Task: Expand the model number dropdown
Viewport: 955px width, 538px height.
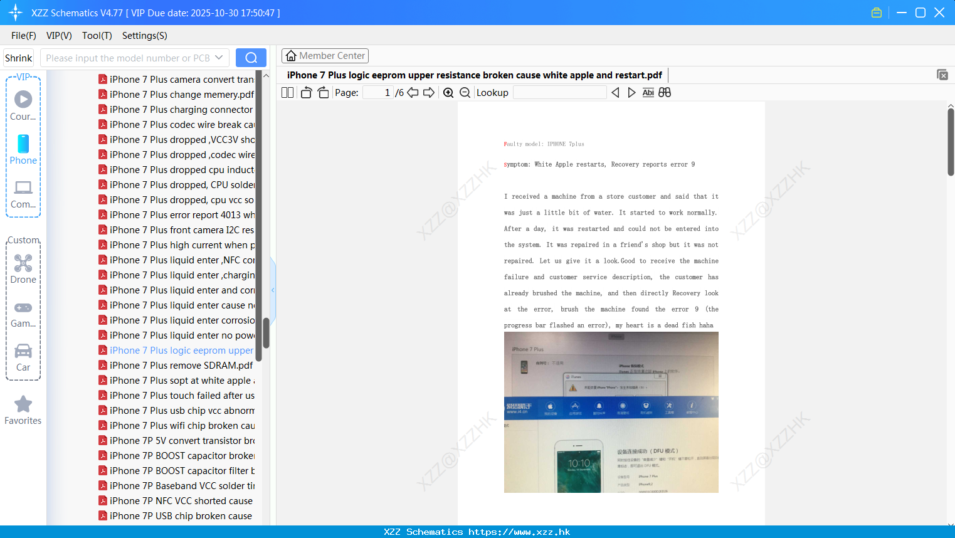Action: click(219, 58)
